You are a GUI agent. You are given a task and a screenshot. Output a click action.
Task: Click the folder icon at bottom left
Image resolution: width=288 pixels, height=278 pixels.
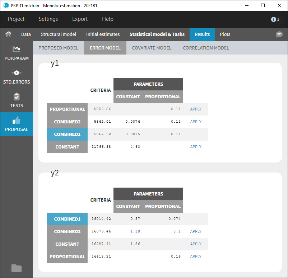tap(16, 268)
